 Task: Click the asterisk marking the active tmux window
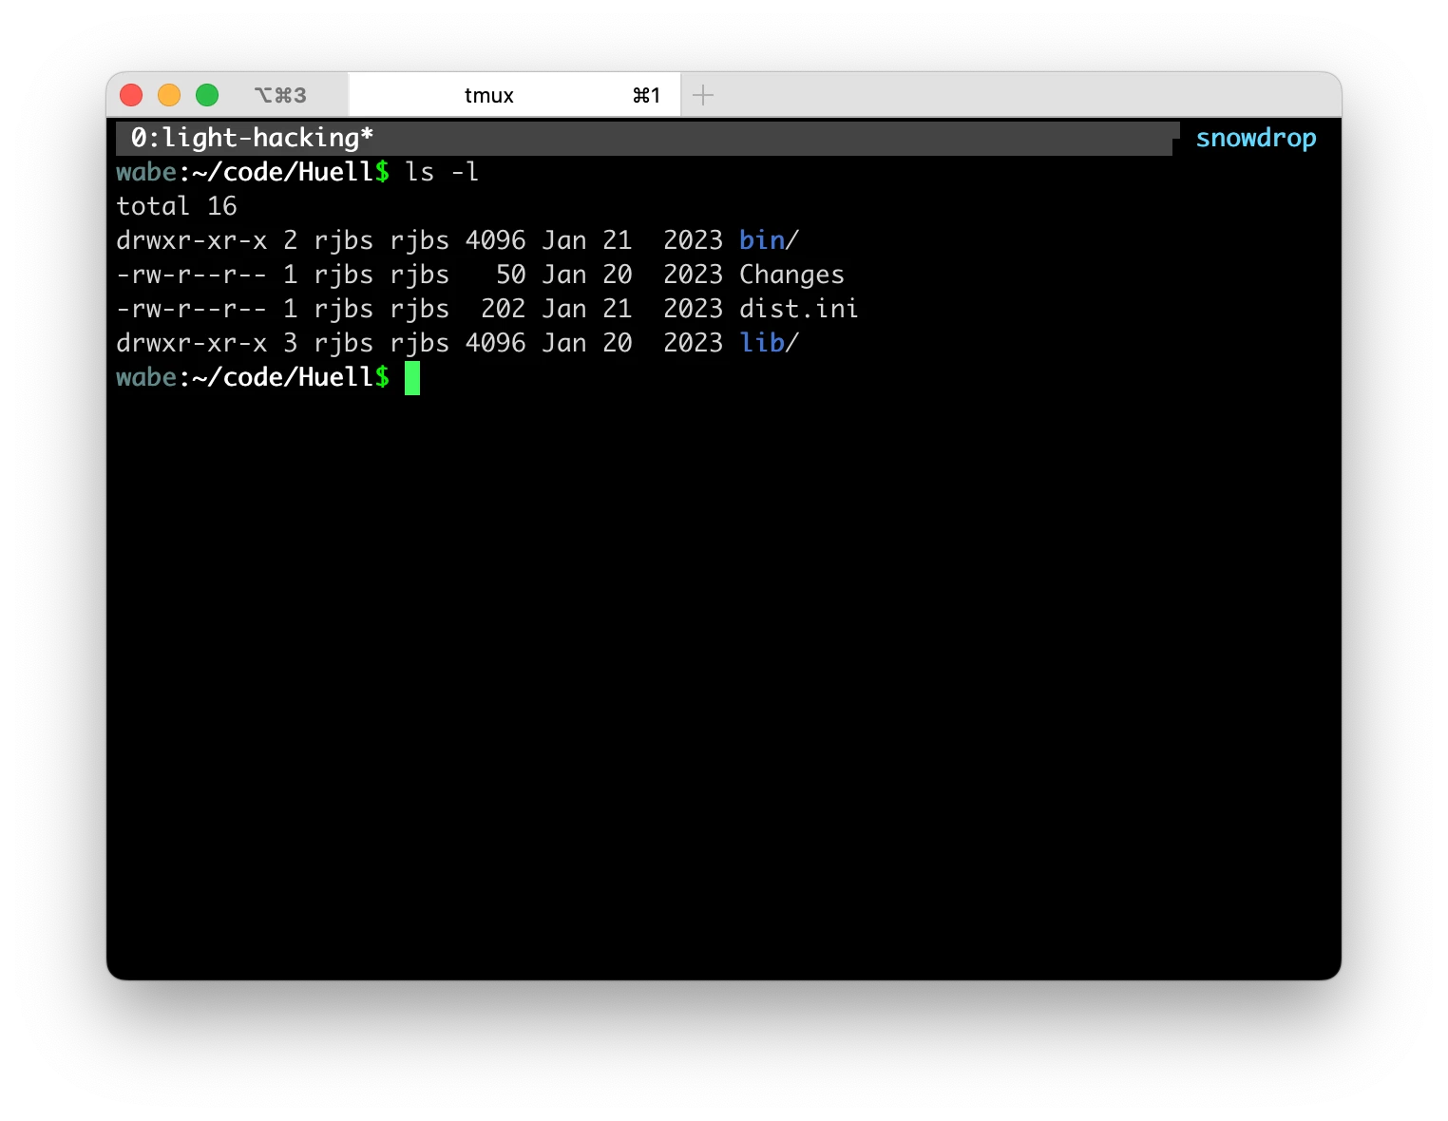(365, 137)
